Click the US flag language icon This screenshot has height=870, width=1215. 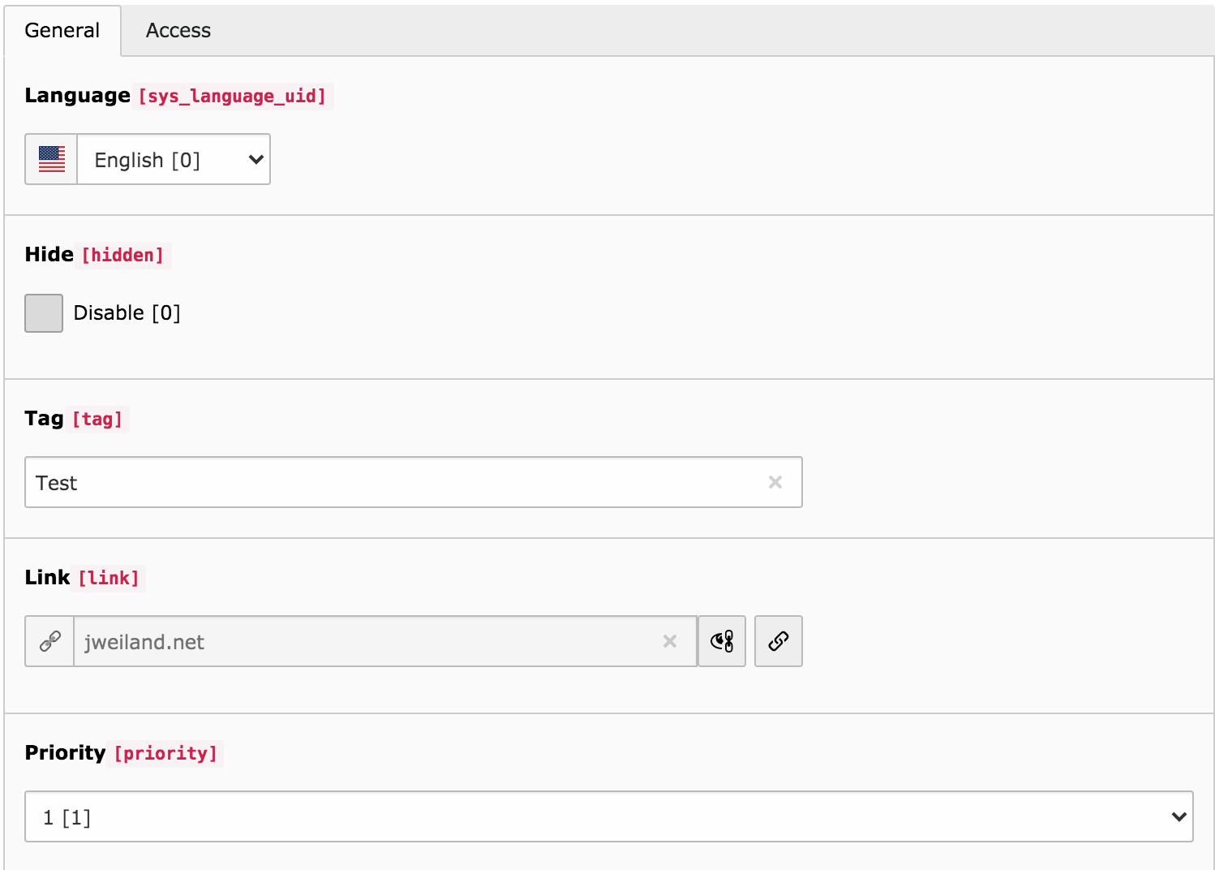[x=51, y=159]
